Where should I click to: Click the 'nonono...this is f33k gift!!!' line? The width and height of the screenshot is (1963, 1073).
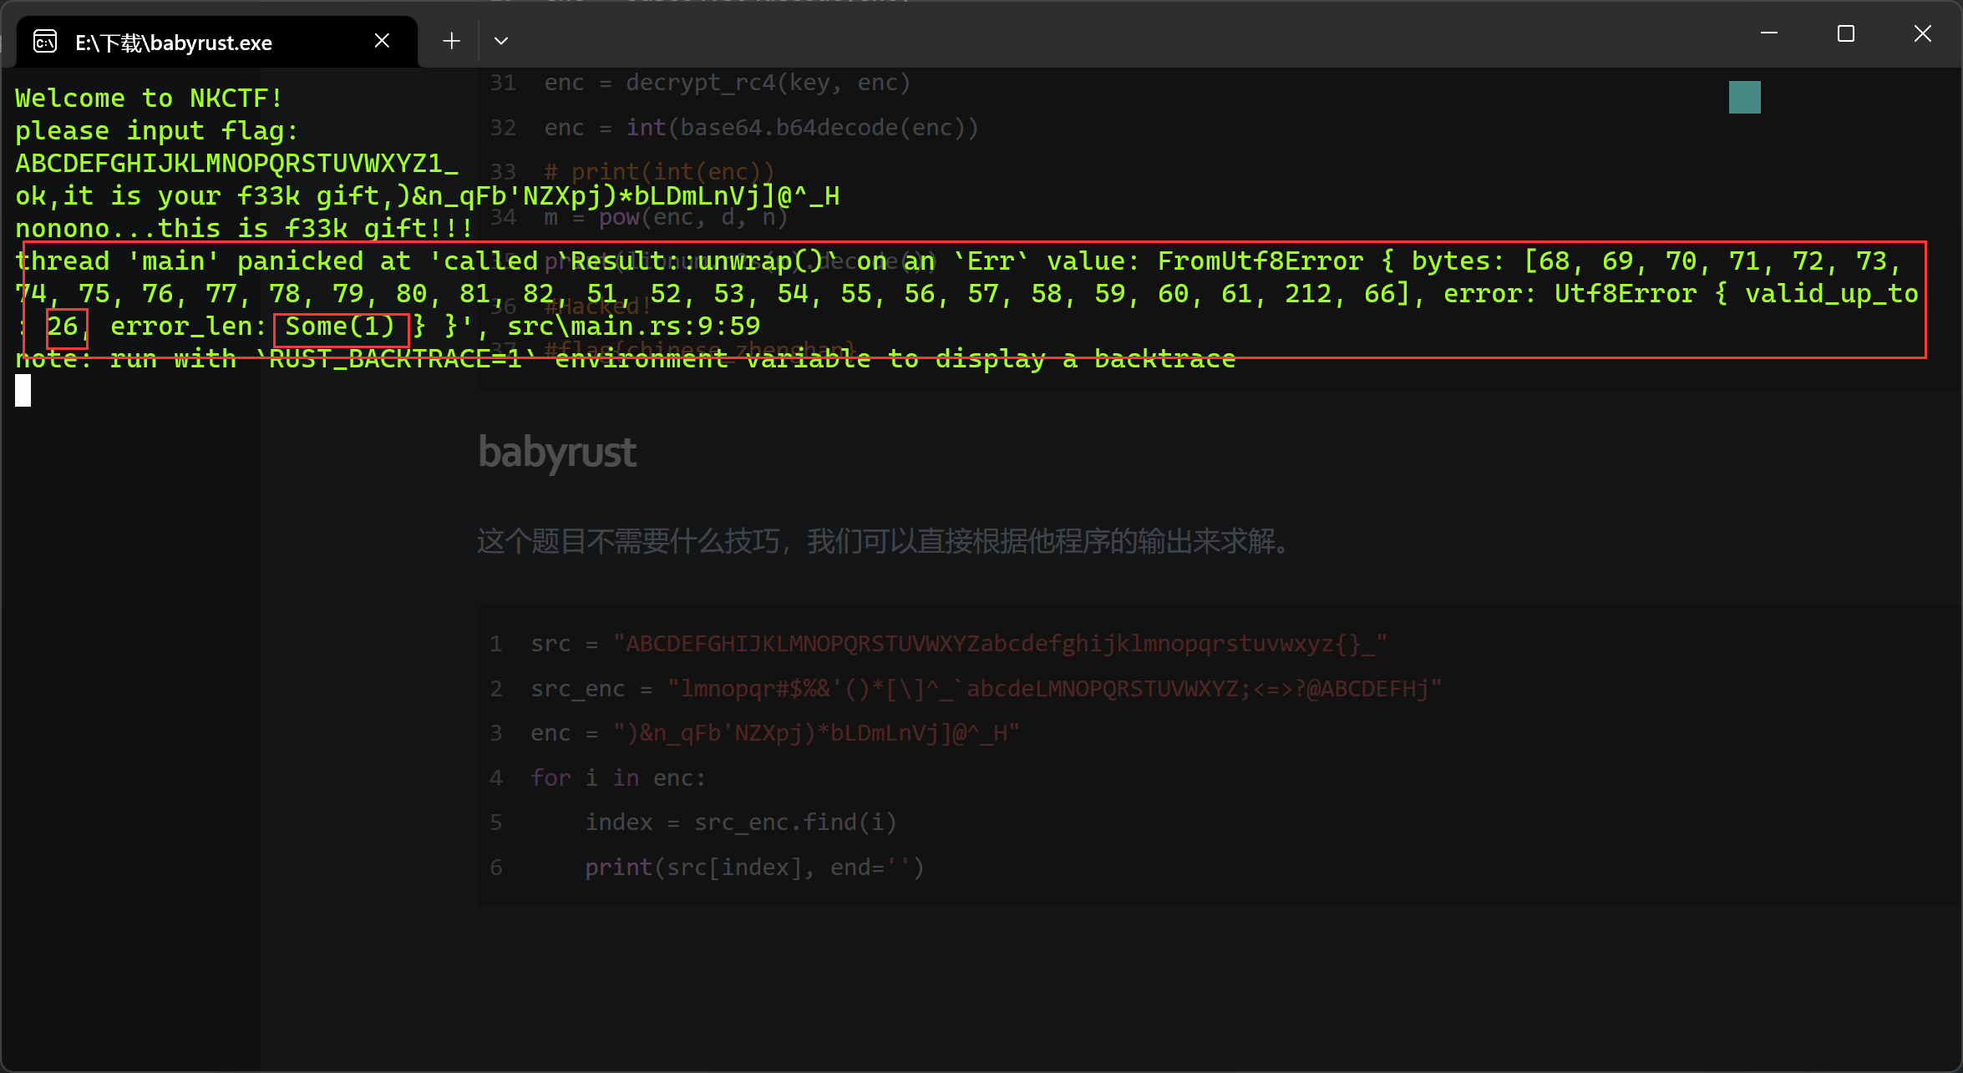(245, 229)
